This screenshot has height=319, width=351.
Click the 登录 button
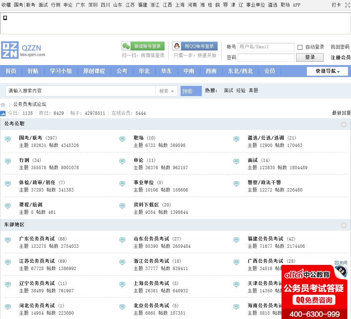coord(310,57)
